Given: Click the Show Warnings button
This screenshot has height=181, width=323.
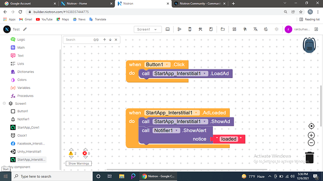Looking at the screenshot, I should [79, 163].
